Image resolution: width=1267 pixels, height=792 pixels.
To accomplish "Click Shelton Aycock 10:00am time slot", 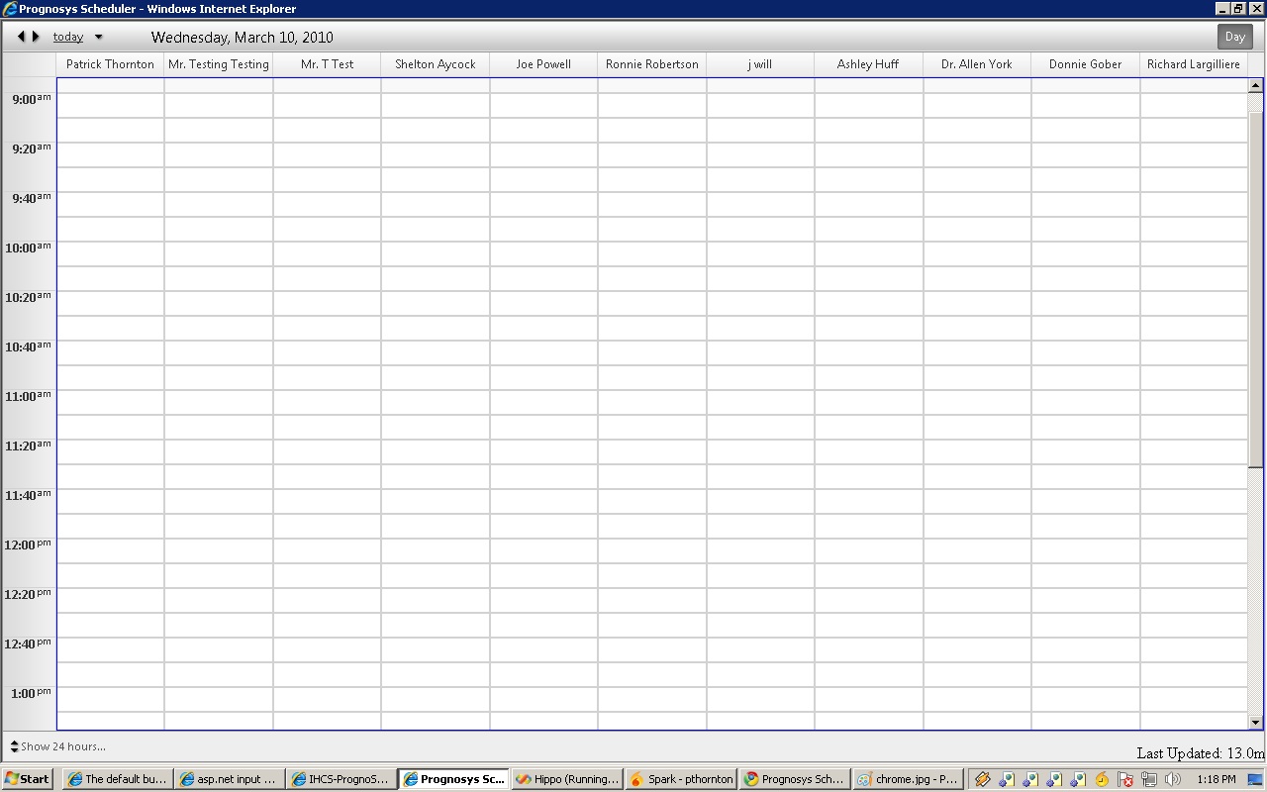I will tap(436, 253).
